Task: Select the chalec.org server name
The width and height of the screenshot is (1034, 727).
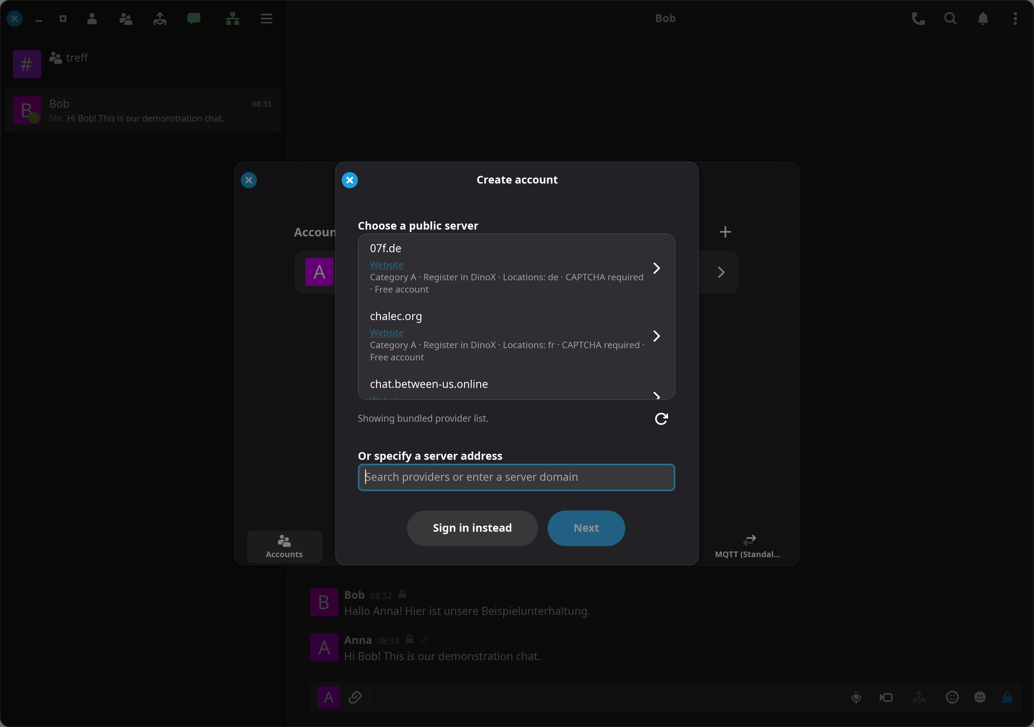Action: click(396, 316)
